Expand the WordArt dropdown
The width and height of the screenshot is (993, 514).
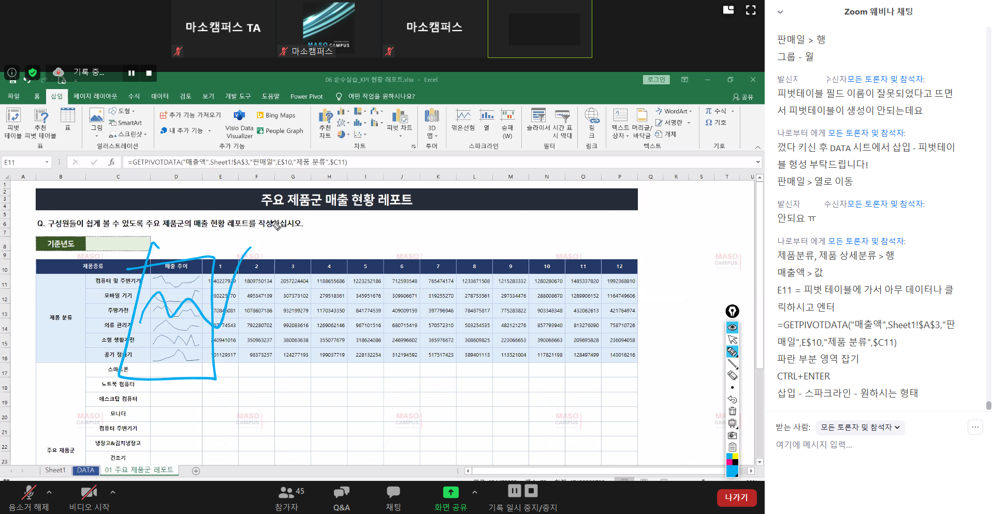691,111
